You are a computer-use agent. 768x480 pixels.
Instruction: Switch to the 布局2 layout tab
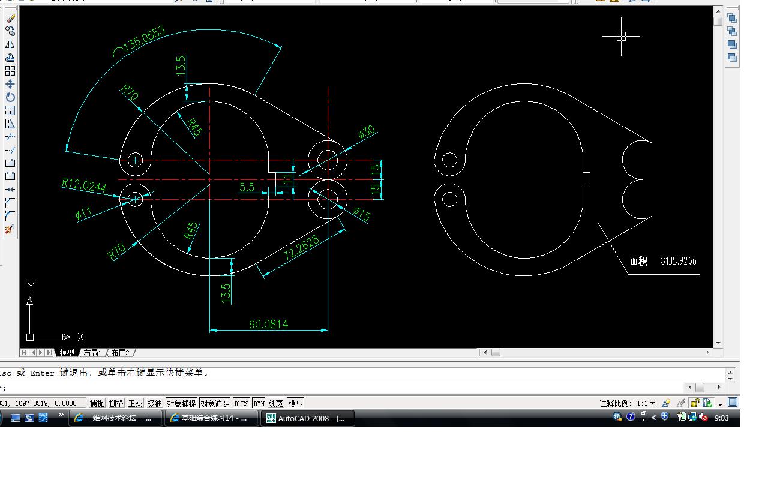click(120, 353)
